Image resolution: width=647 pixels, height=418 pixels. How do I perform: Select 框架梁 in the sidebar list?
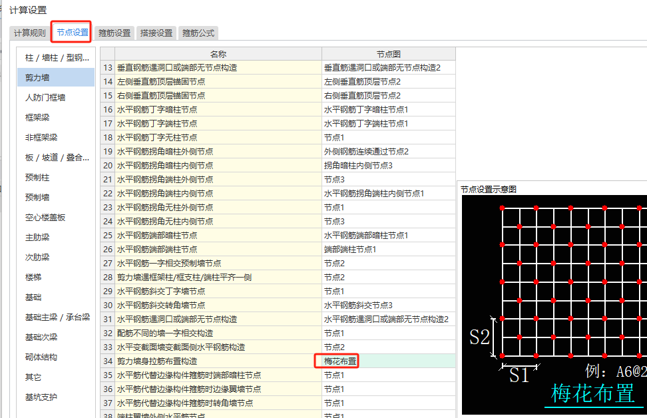click(56, 118)
